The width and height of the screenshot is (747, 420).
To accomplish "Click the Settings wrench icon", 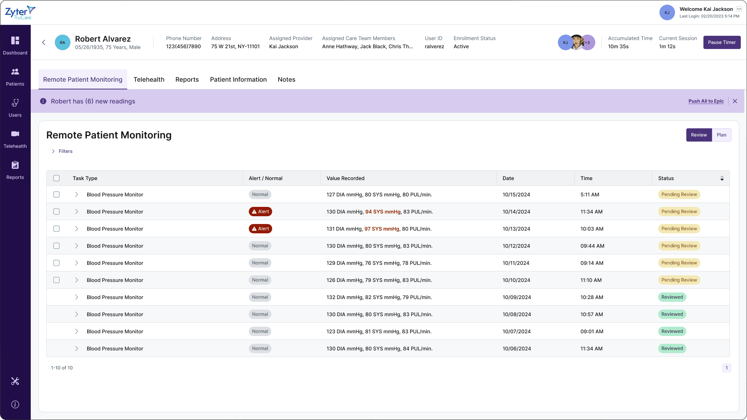I will click(x=15, y=381).
